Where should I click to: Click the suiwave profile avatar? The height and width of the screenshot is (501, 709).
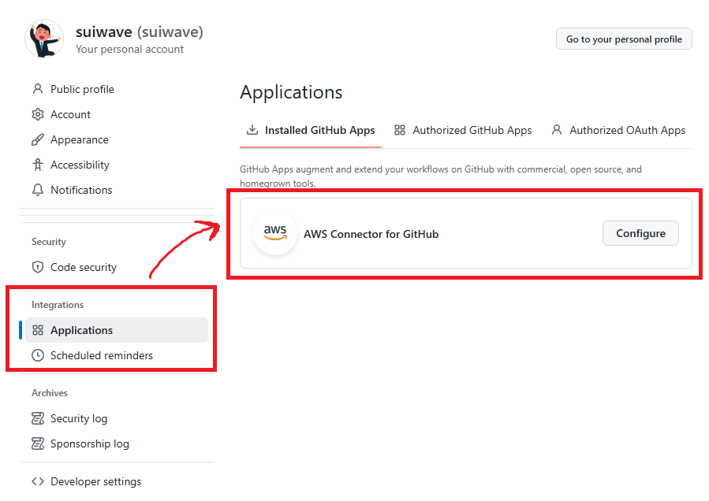click(43, 38)
